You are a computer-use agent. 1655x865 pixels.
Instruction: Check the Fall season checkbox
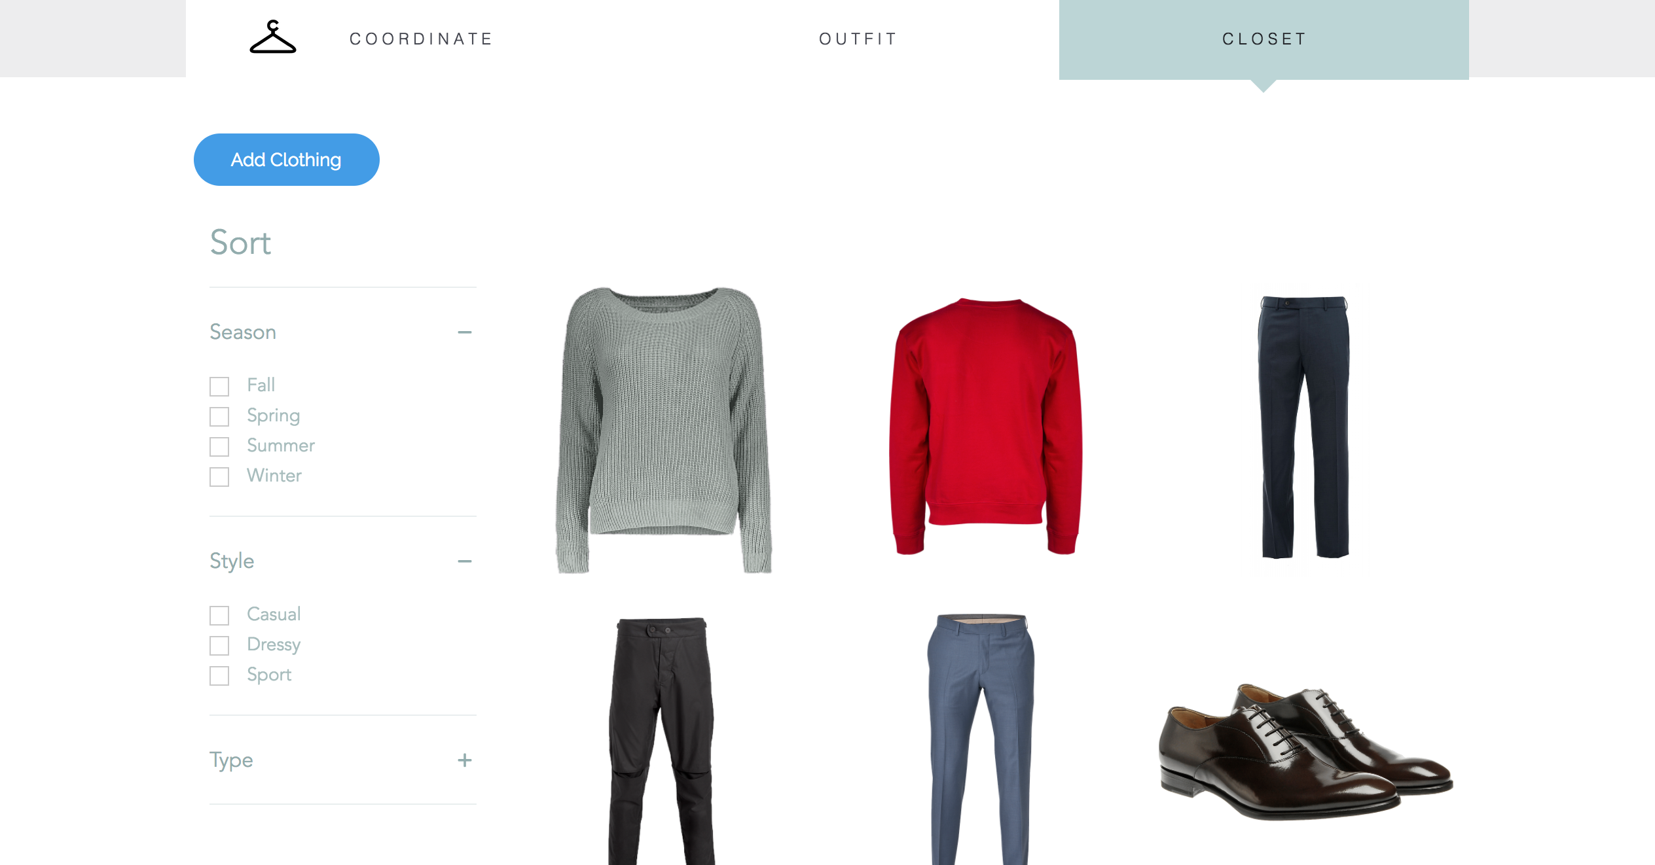click(219, 386)
